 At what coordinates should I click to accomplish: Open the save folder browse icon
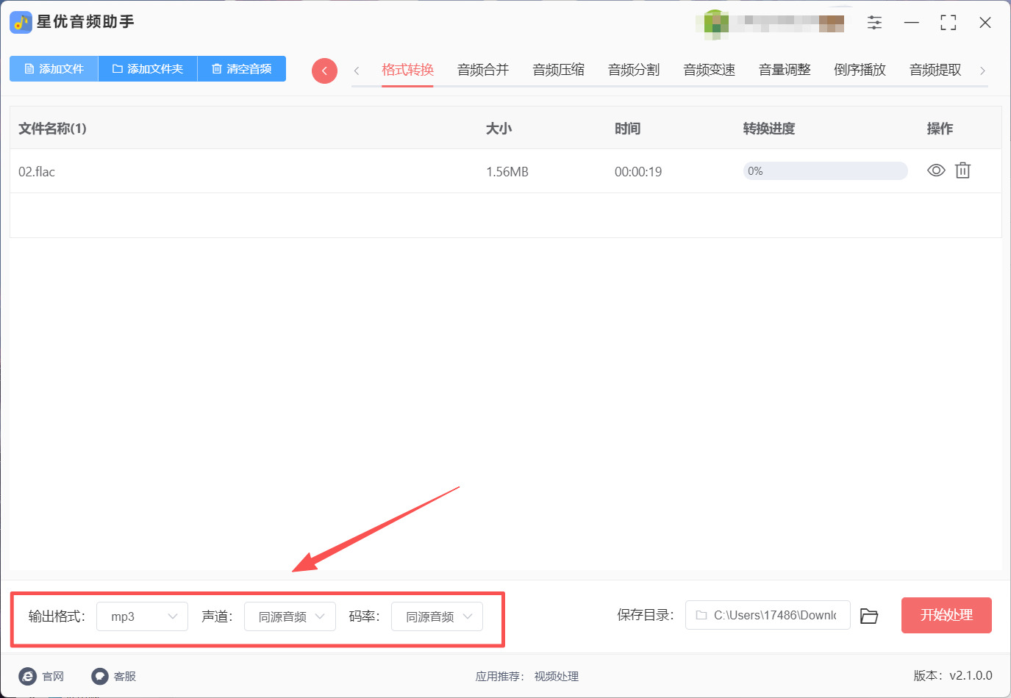coord(869,616)
